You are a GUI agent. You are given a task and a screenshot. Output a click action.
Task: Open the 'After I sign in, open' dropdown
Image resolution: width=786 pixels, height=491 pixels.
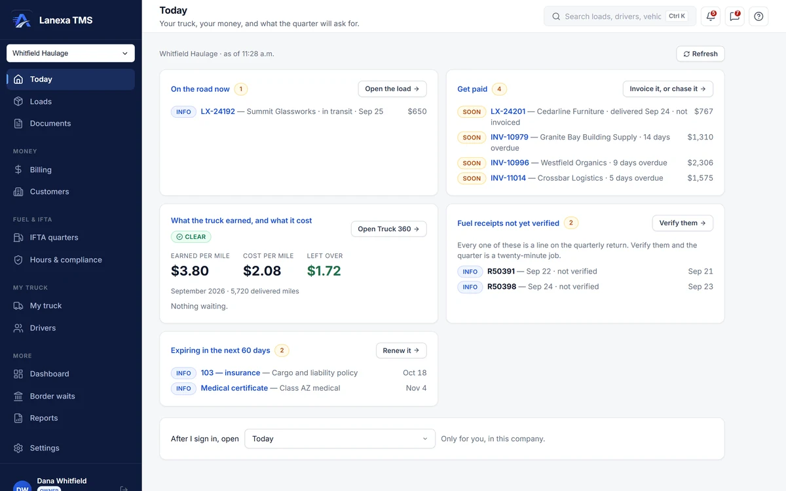click(x=340, y=439)
